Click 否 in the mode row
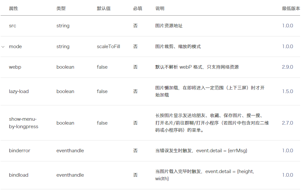This screenshot has width=304, height=190. coord(135,47)
